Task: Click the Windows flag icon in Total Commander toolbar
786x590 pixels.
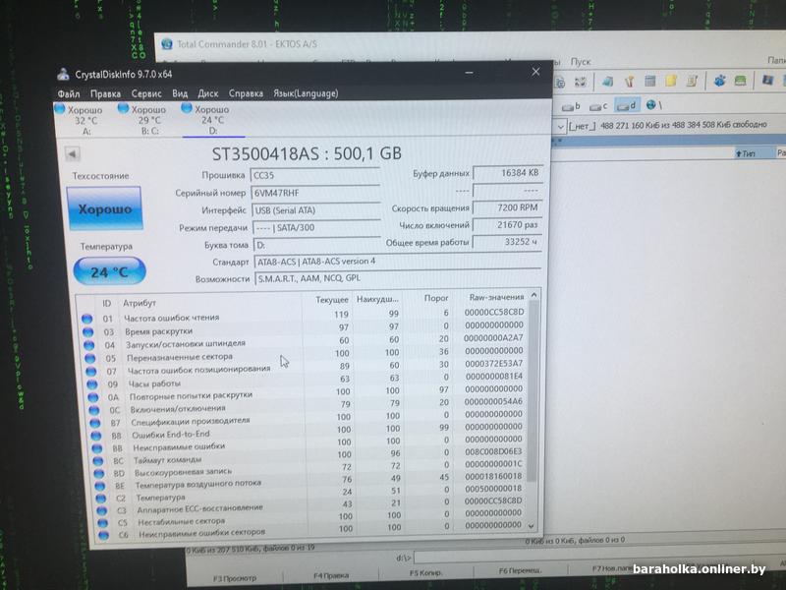Action: [767, 80]
